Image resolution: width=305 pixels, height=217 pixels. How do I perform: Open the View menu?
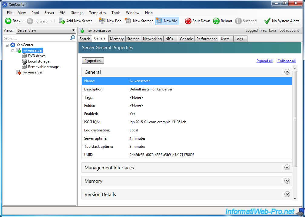coord(22,13)
